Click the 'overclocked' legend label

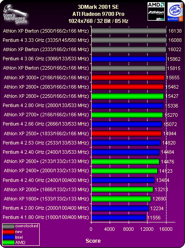tap(26, 226)
